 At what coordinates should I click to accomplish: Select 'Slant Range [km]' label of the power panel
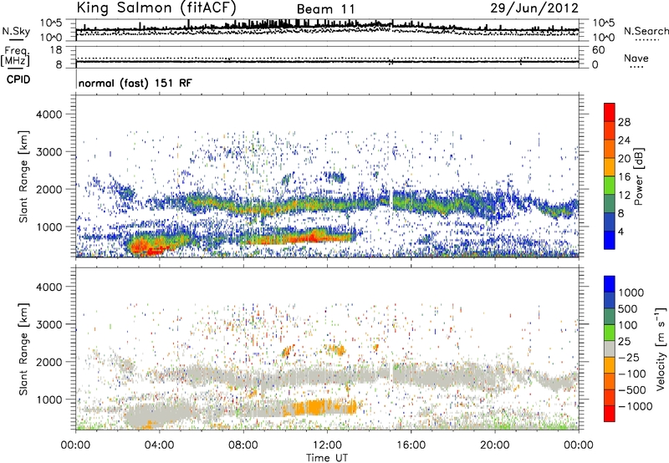23,176
